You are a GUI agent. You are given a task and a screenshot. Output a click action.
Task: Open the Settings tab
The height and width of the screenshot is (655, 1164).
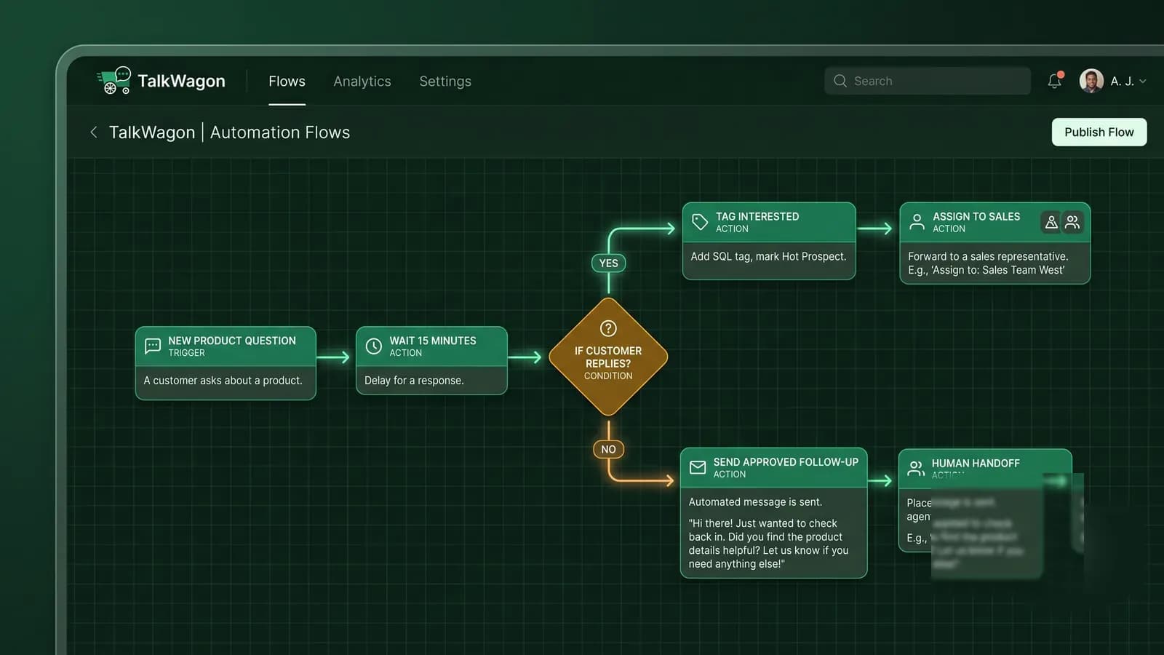pos(445,82)
